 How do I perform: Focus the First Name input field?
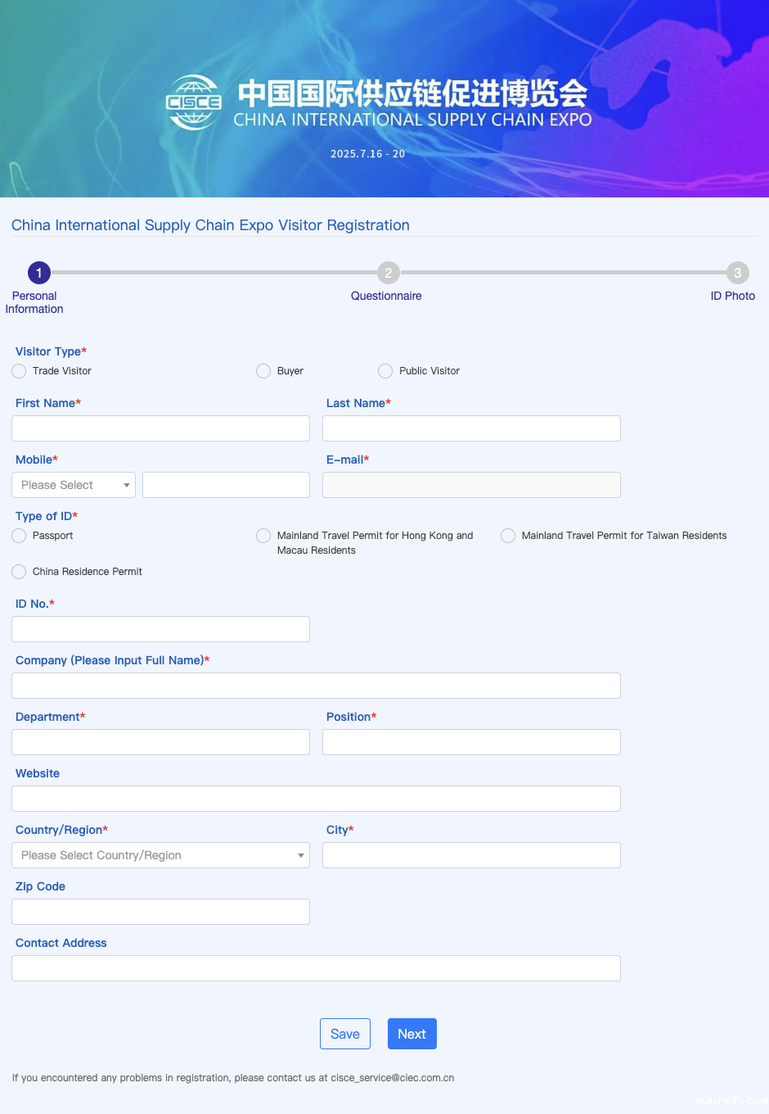[x=160, y=428]
